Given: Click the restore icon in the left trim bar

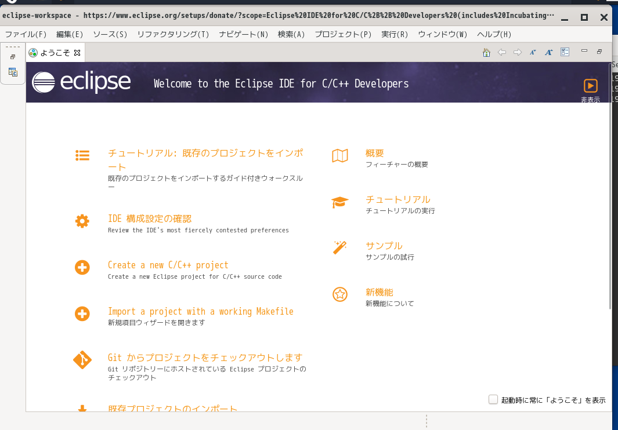Looking at the screenshot, I should (13, 57).
